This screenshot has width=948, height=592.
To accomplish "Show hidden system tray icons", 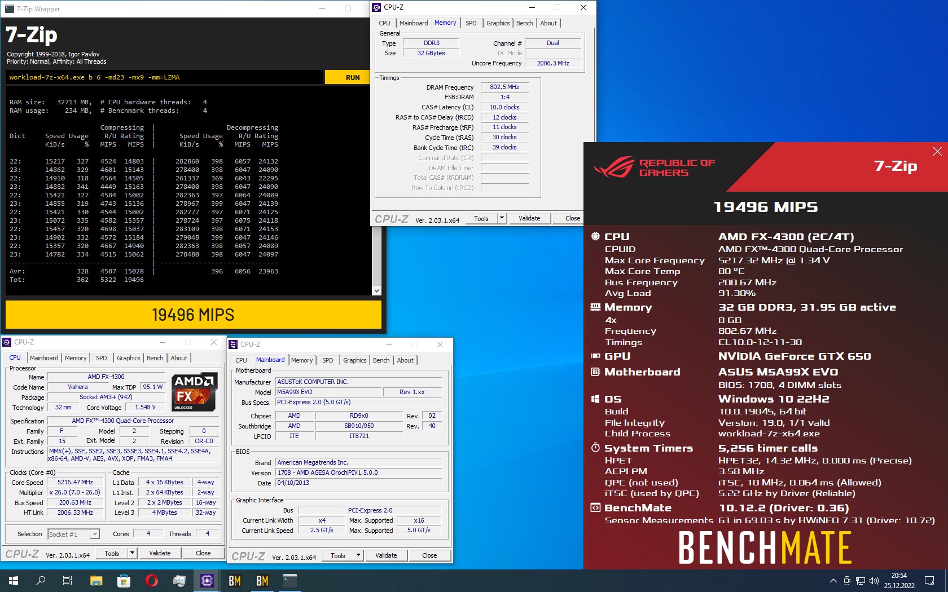I will (833, 581).
